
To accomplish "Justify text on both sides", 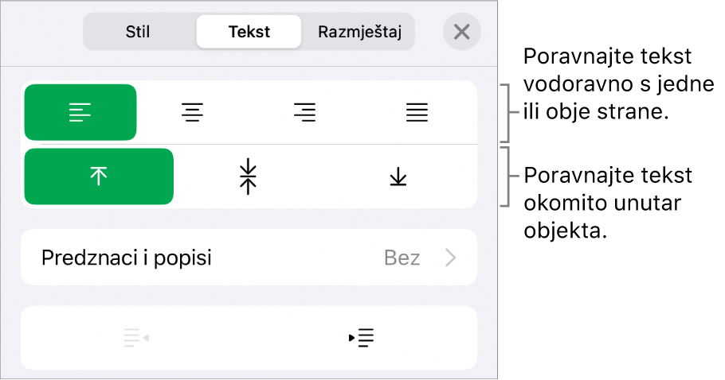I will tap(416, 113).
